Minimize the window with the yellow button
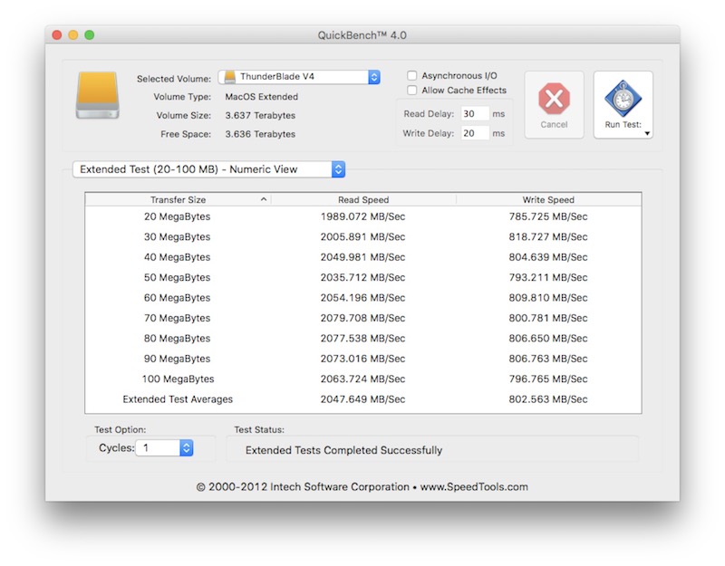The image size is (725, 566). pos(73,35)
